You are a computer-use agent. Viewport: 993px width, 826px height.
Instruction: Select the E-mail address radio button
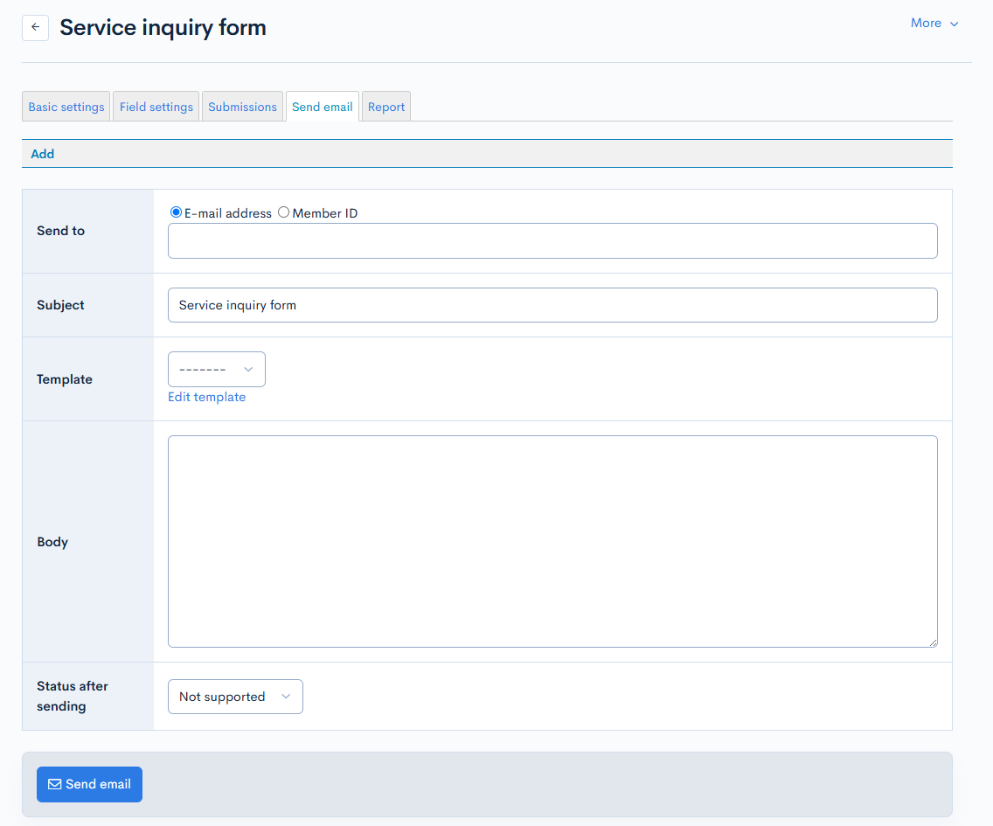(176, 212)
